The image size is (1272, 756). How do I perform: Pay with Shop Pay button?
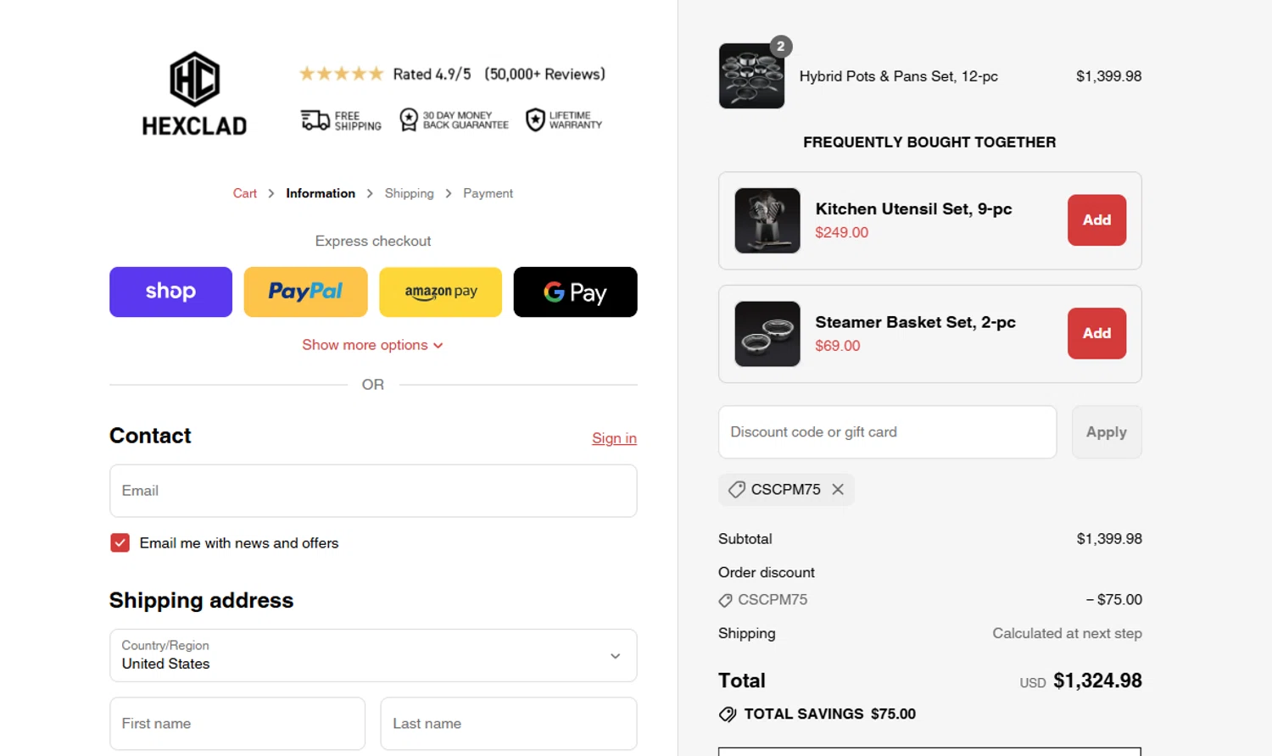tap(170, 292)
